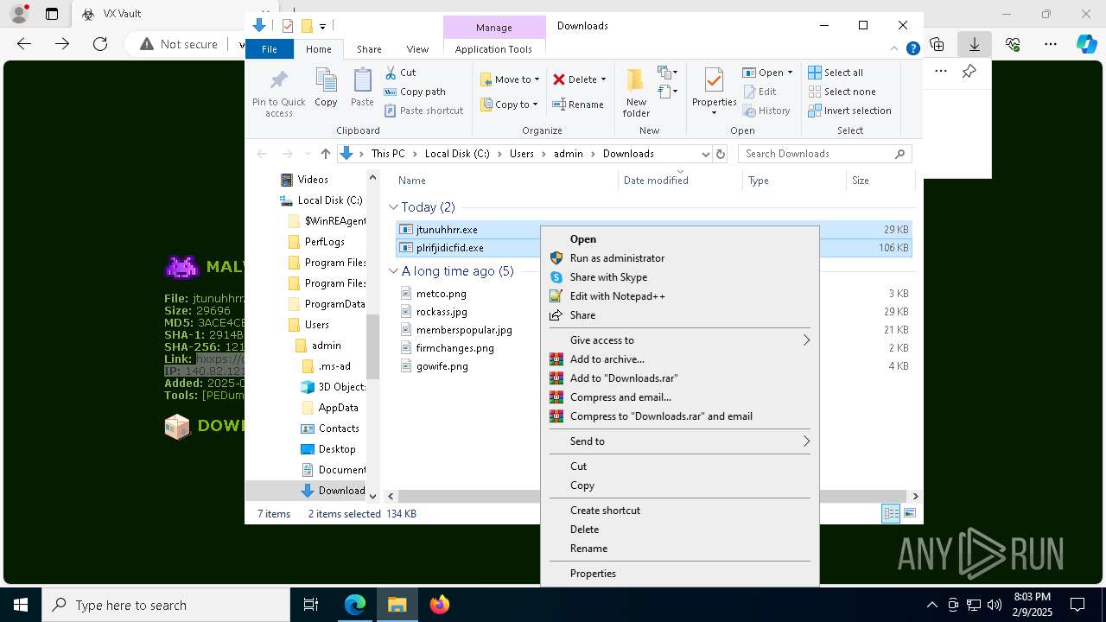
Task: Open Firefox from the taskbar
Action: click(440, 605)
